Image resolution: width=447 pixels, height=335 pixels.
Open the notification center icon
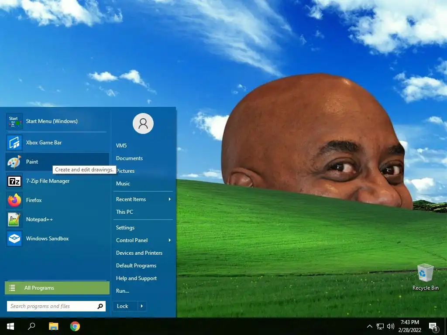[x=433, y=327]
